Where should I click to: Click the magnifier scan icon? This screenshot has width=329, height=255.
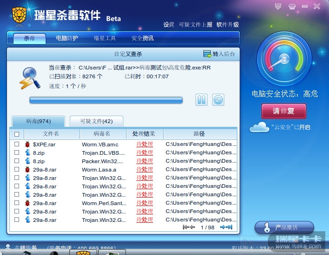coord(30,78)
